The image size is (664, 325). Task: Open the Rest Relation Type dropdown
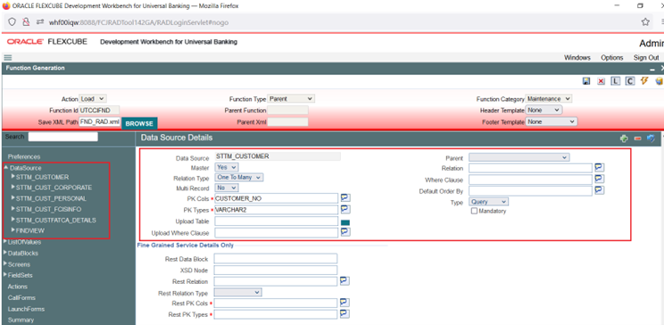[x=238, y=292]
